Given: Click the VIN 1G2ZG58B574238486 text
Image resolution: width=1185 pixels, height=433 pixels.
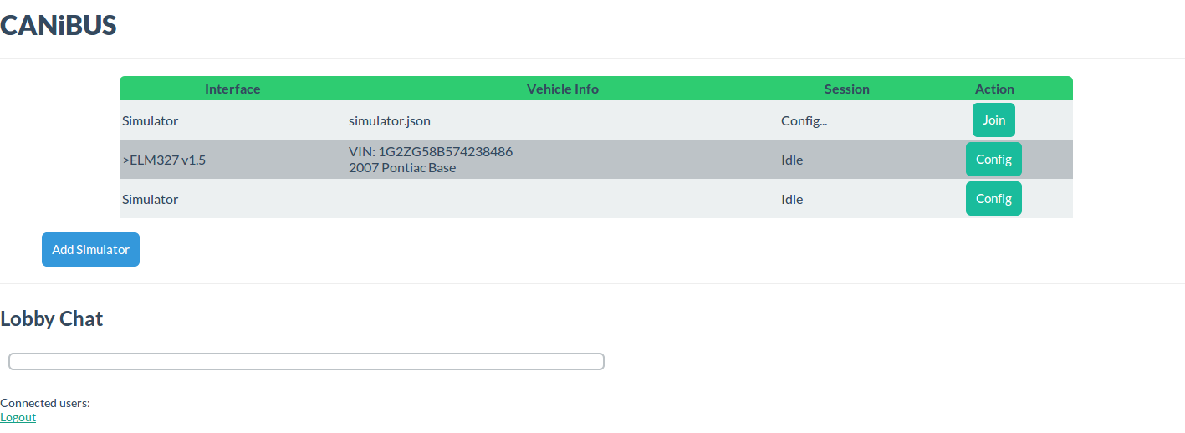Looking at the screenshot, I should (431, 152).
